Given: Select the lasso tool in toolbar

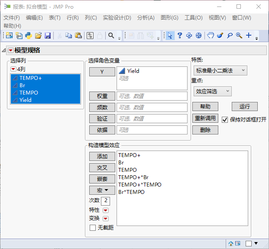Looking at the screenshot, I should click(x=229, y=36).
